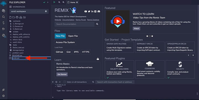The height and width of the screenshot is (100, 199).
Task: Load from IPFS button
Action: point(76,52)
